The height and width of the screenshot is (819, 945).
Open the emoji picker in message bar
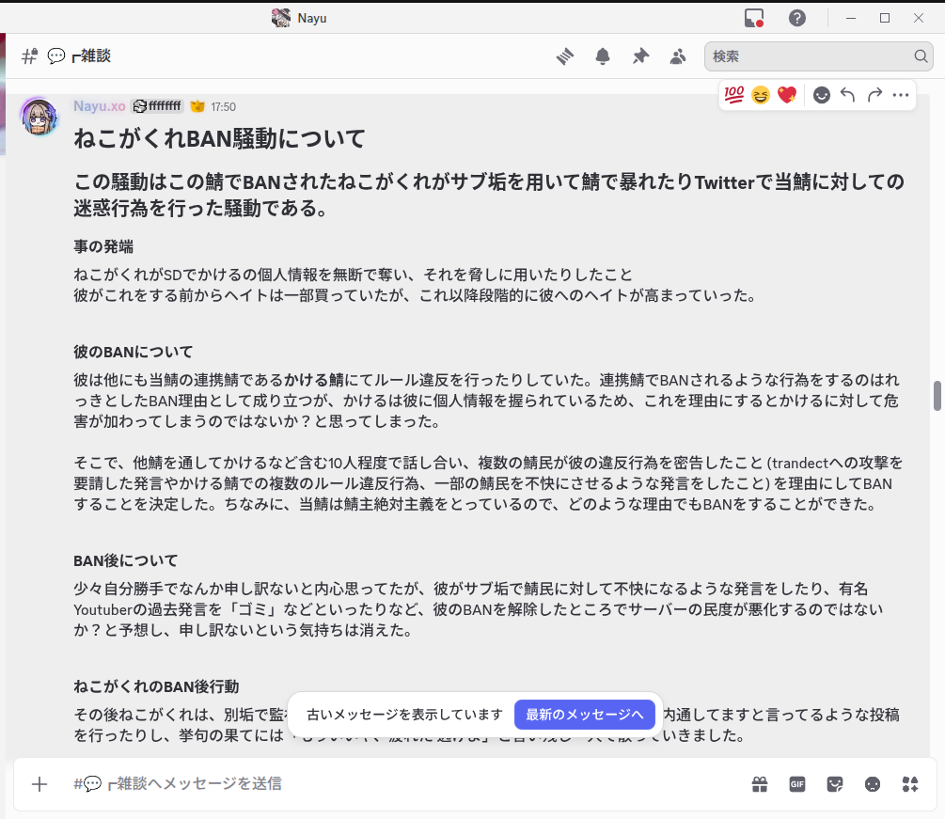tap(873, 784)
